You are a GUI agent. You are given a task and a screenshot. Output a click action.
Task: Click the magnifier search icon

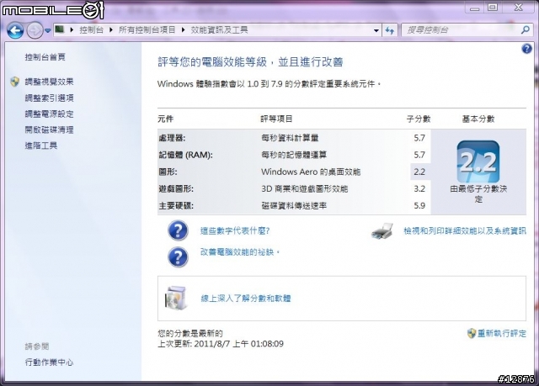click(x=526, y=30)
